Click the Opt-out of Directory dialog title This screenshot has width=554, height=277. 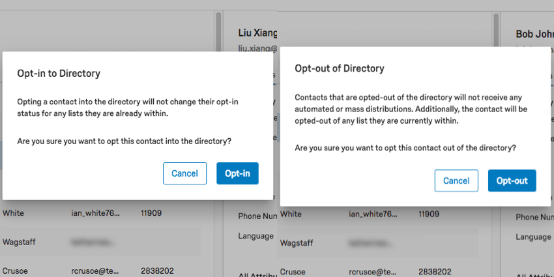point(340,68)
